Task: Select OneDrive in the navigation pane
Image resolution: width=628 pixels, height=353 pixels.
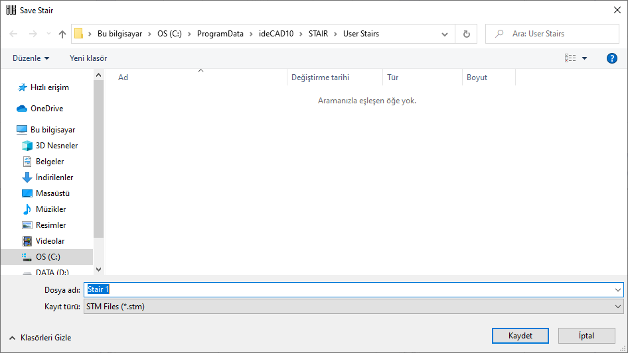Action: [x=46, y=109]
